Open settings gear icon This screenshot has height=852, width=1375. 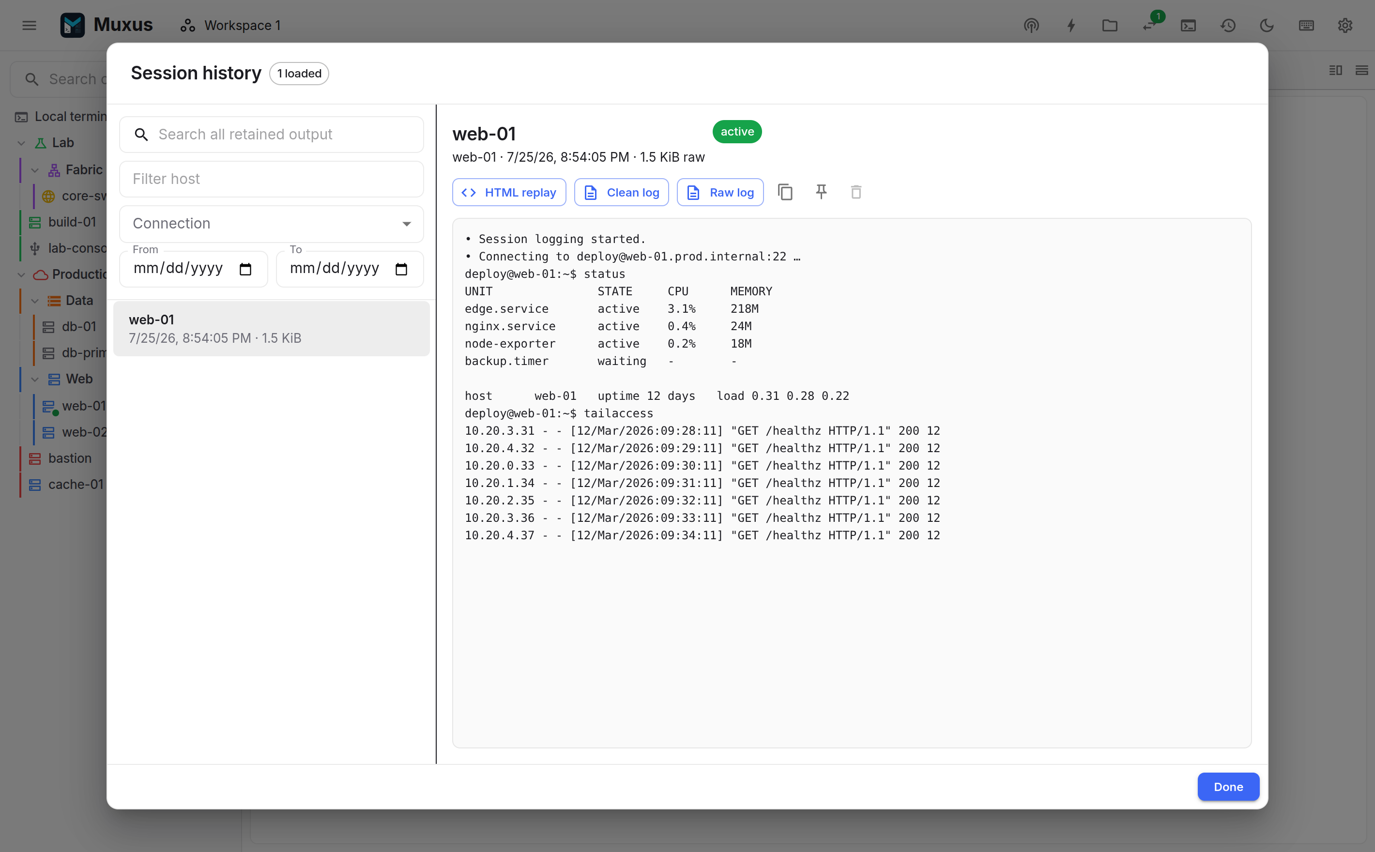click(1345, 25)
